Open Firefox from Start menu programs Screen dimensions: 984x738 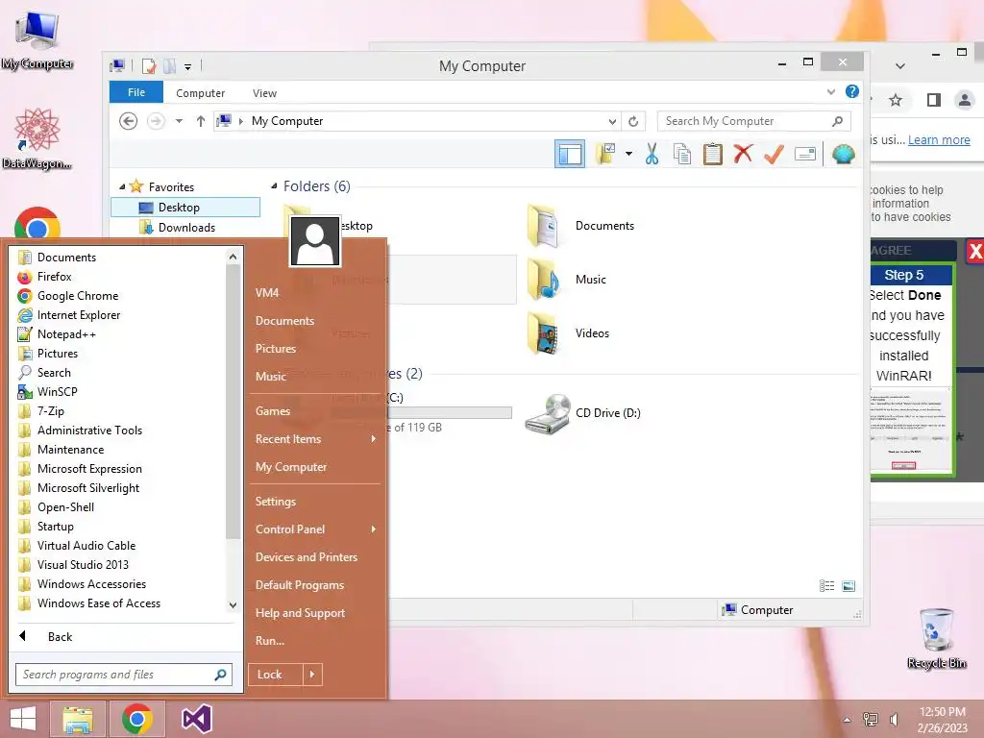tap(119, 277)
